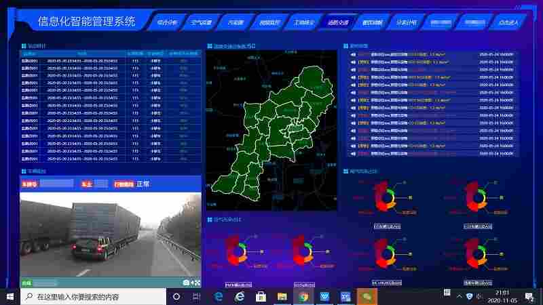Open WeChat from the taskbar
The height and width of the screenshot is (305, 543).
tap(367, 297)
